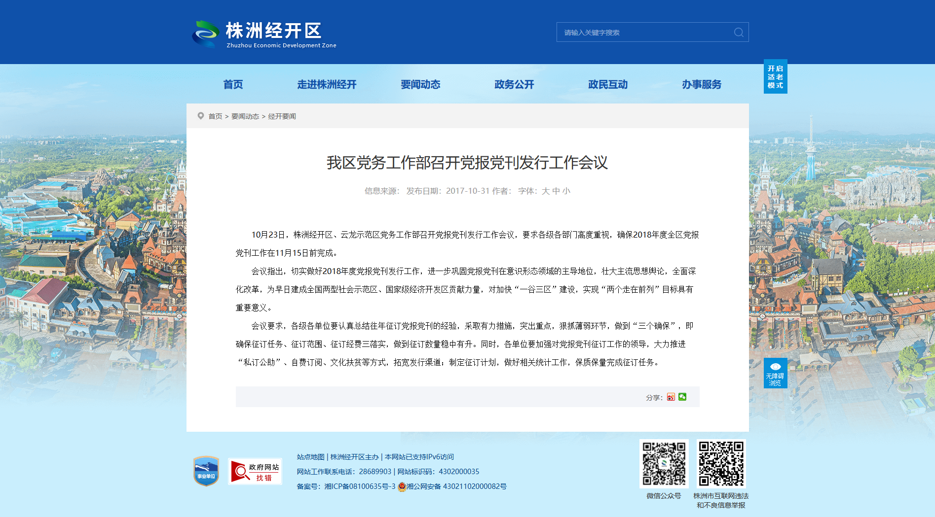Click the breadcrumb location pin icon
Image resolution: width=935 pixels, height=517 pixels.
pyautogui.click(x=201, y=116)
